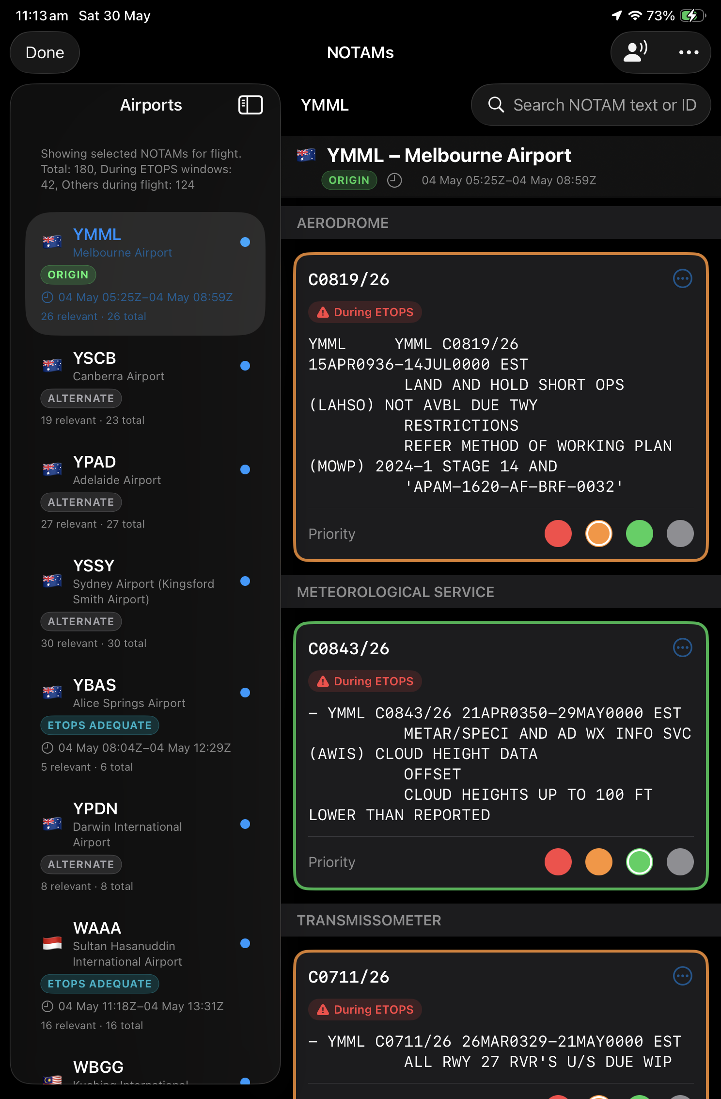This screenshot has width=721, height=1099.
Task: Tap the blue dot beside YPAD
Action: tap(245, 469)
